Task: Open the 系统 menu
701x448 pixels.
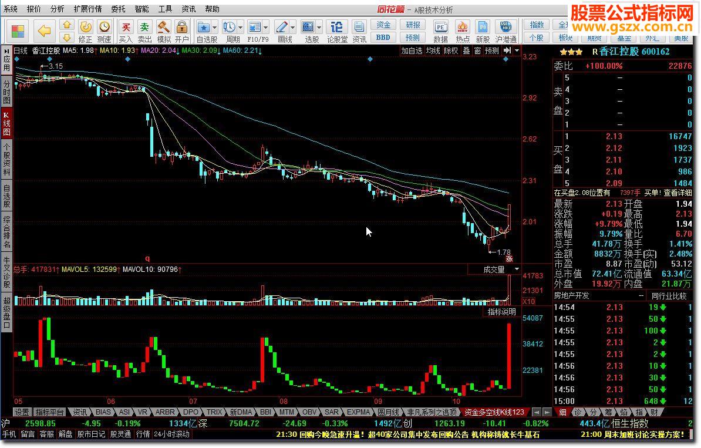Action: [11, 9]
